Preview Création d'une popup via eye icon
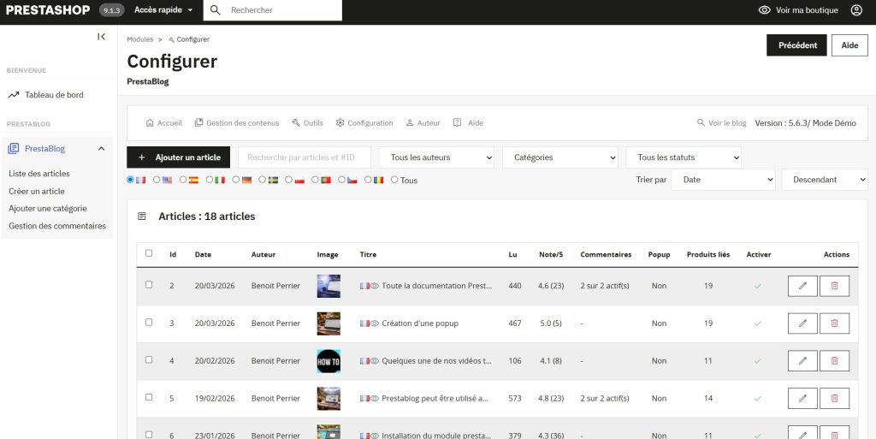The height and width of the screenshot is (439, 876). point(375,323)
